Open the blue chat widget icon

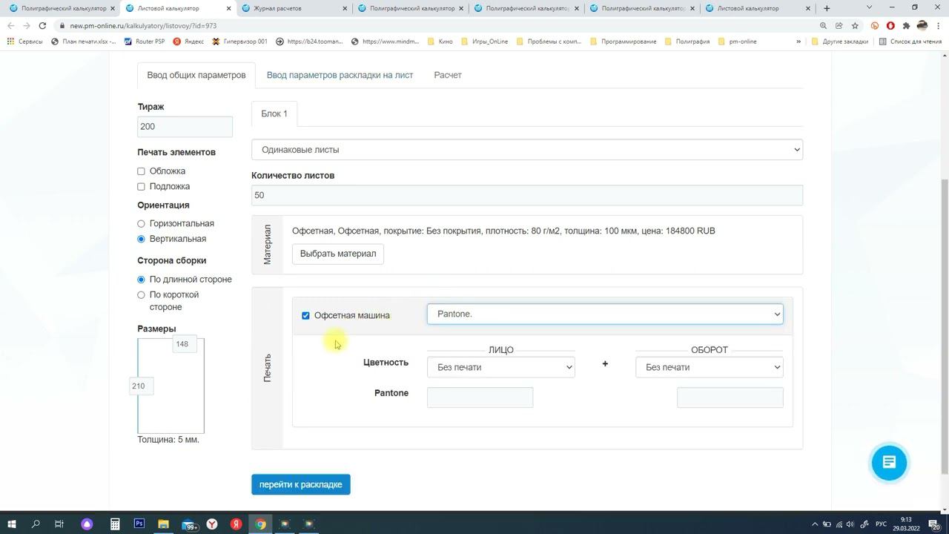click(x=889, y=463)
